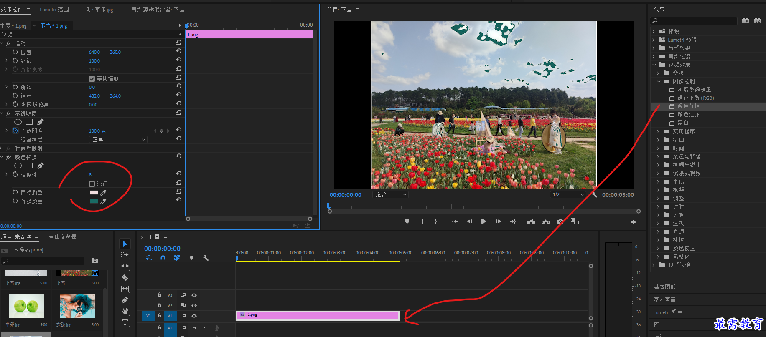Viewport: 766px width, 337px height.
Task: Click Add Marker in Program monitor
Action: point(407,221)
